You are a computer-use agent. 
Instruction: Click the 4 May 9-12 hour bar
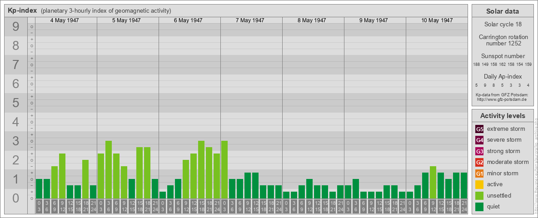coord(62,176)
